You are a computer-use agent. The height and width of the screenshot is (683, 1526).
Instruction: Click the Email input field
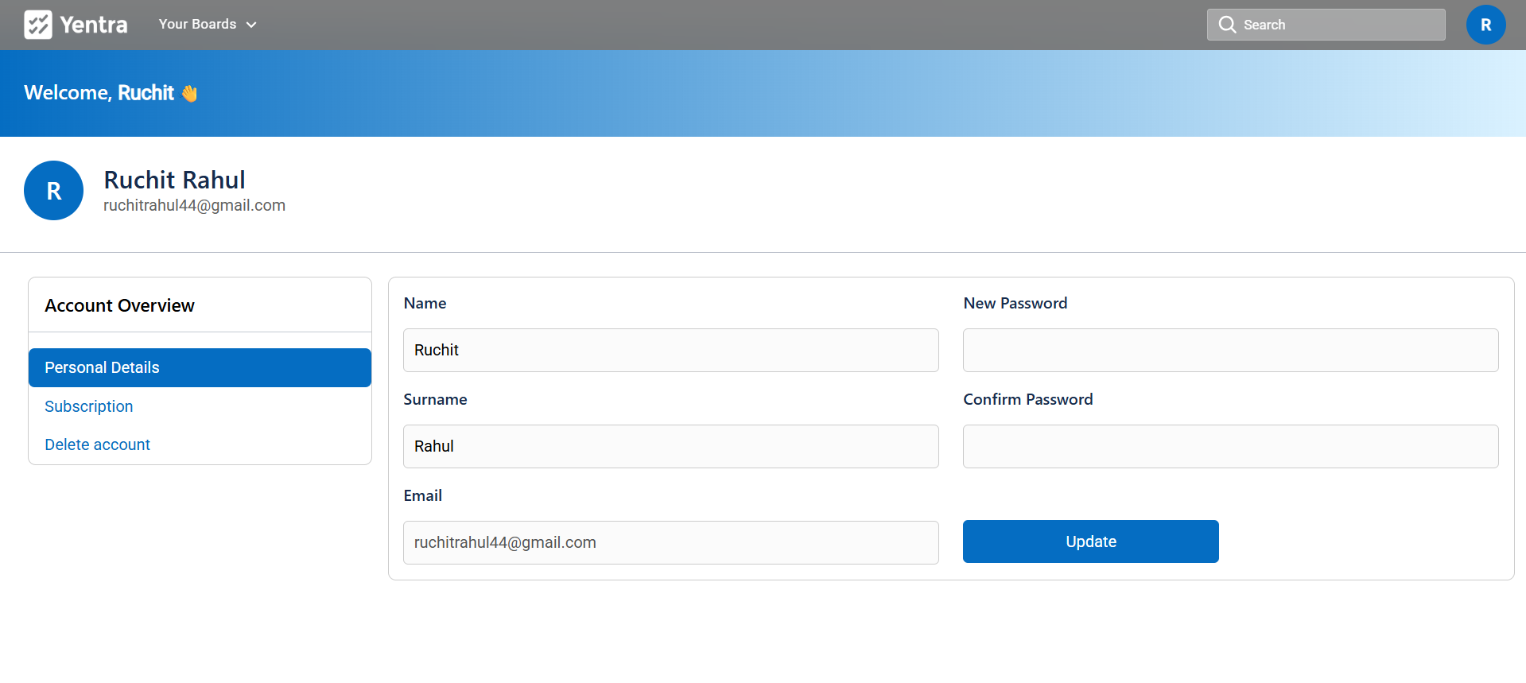pos(670,542)
